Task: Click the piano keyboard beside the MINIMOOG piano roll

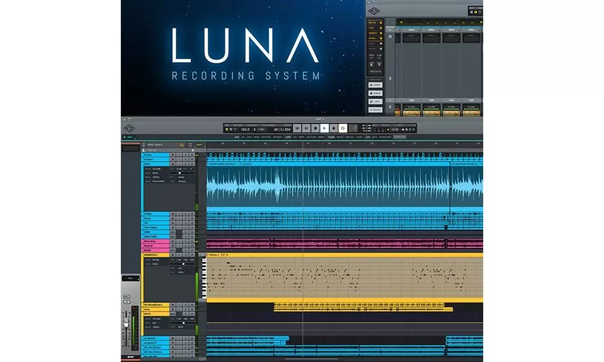Action: click(204, 278)
